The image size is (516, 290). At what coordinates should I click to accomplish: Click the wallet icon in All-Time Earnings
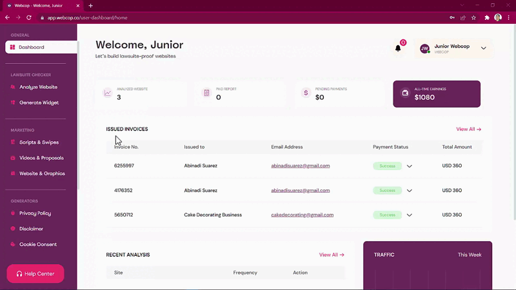pyautogui.click(x=405, y=93)
